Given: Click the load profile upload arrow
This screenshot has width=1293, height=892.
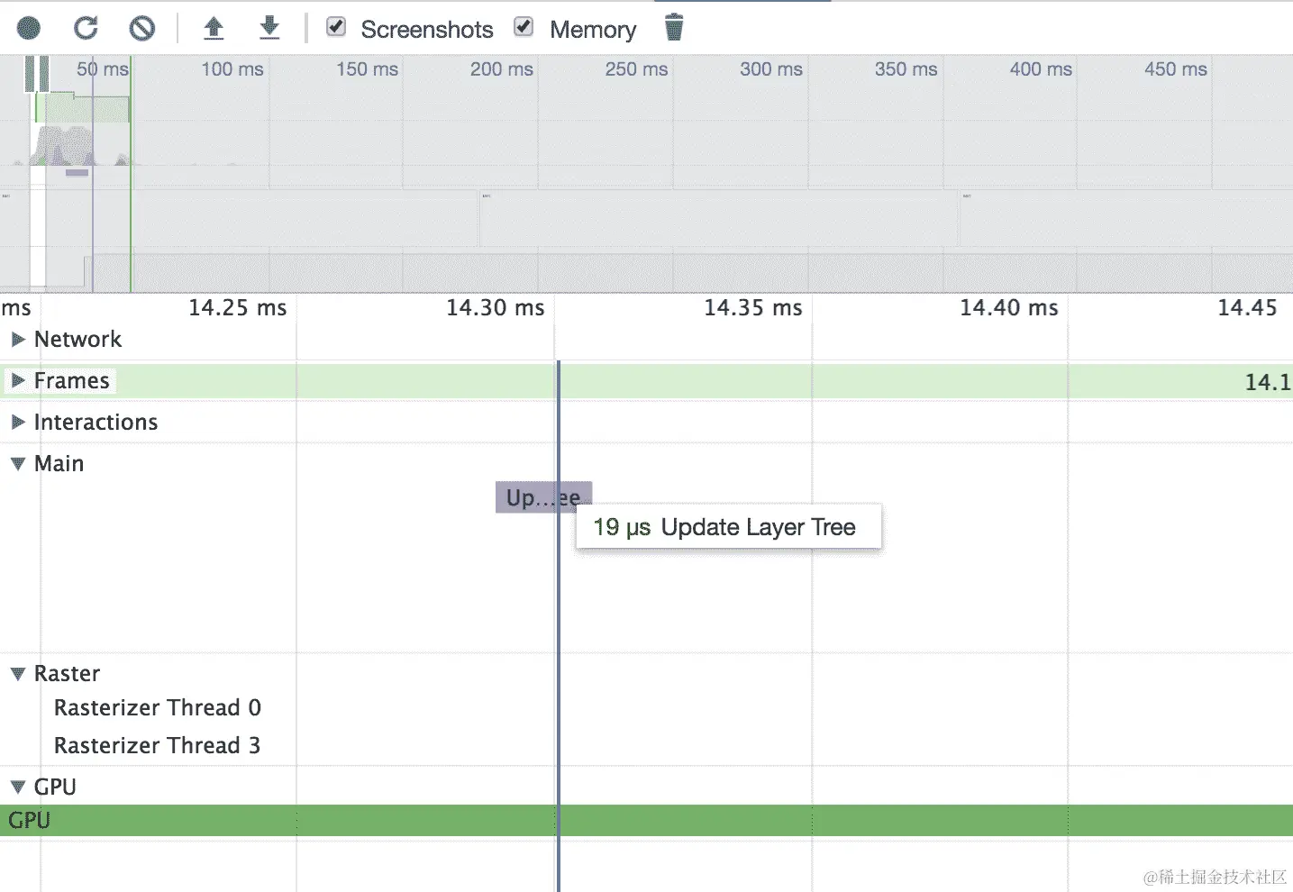Looking at the screenshot, I should coord(214,29).
